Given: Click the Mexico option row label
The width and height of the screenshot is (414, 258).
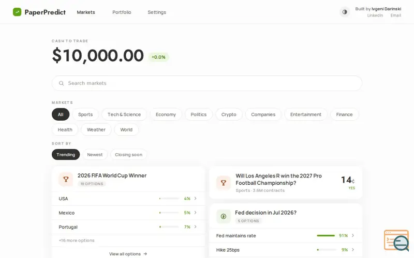Looking at the screenshot, I should 67,213.
